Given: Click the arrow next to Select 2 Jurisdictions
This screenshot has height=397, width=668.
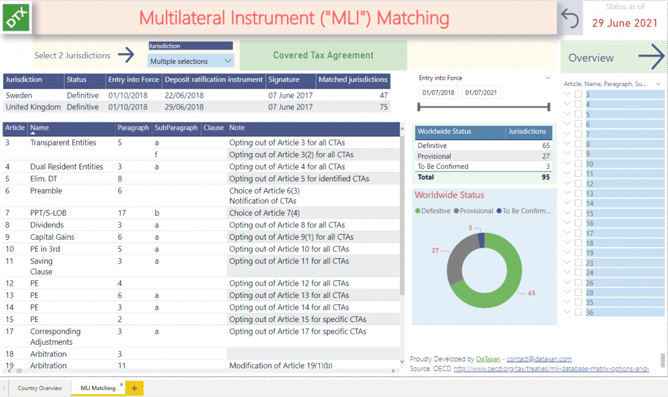Looking at the screenshot, I should click(x=128, y=55).
